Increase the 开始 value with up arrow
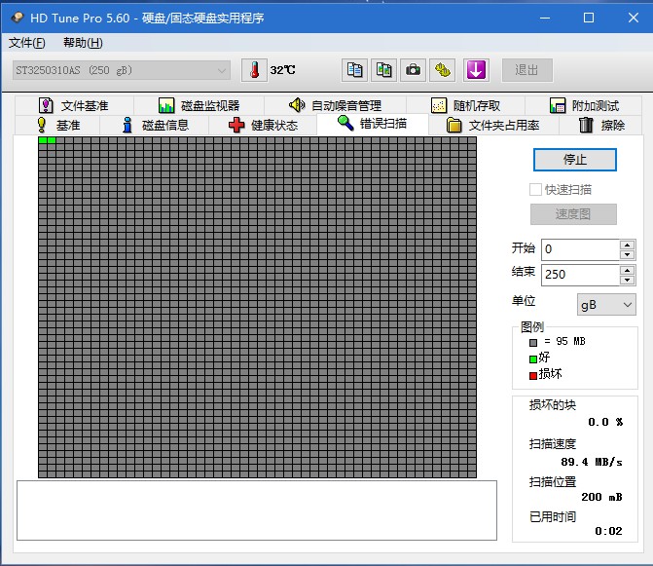Screen dimensions: 653x566 point(628,245)
